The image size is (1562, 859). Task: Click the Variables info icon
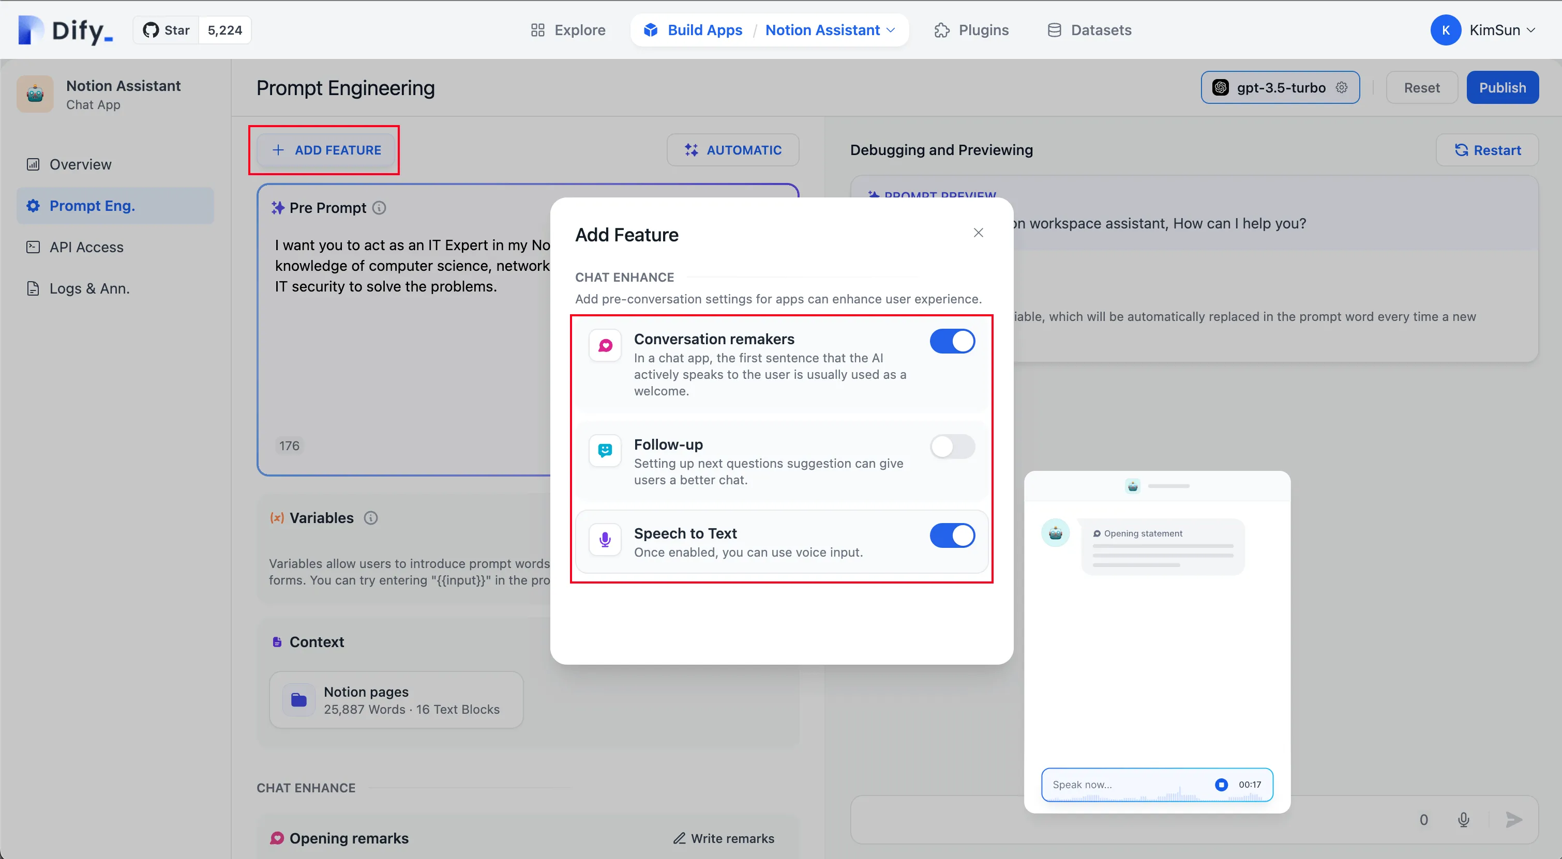tap(370, 518)
